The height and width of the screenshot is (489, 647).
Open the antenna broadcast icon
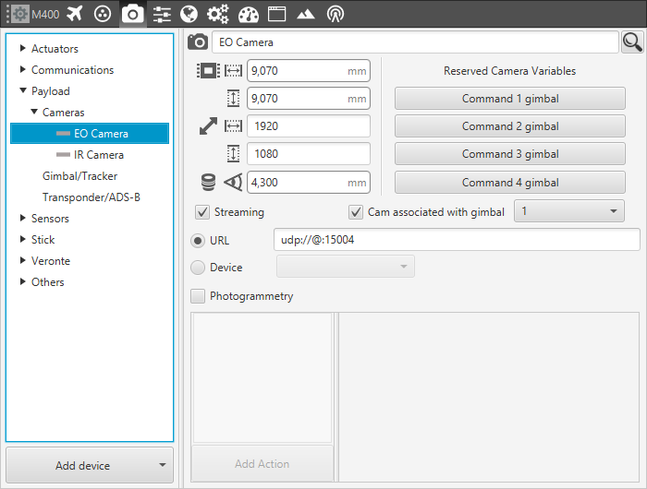335,14
